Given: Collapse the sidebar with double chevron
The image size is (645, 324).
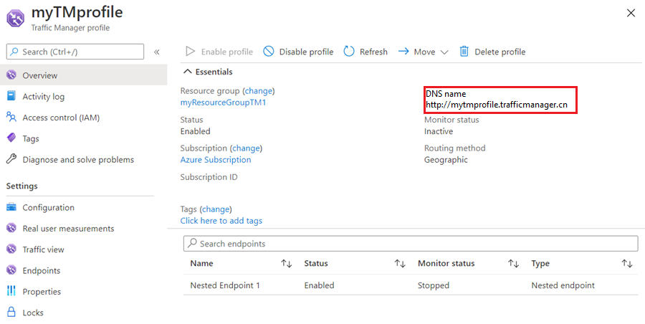Looking at the screenshot, I should (x=157, y=52).
